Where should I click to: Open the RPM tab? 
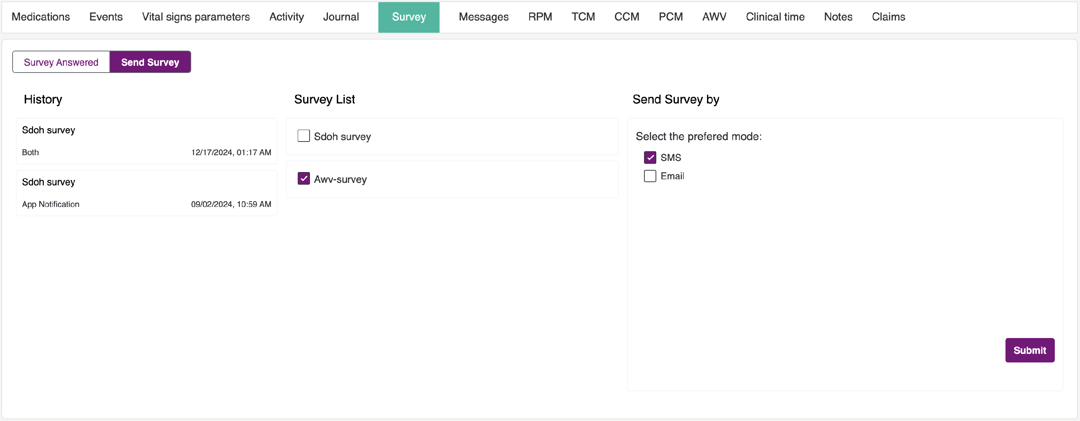click(x=540, y=17)
